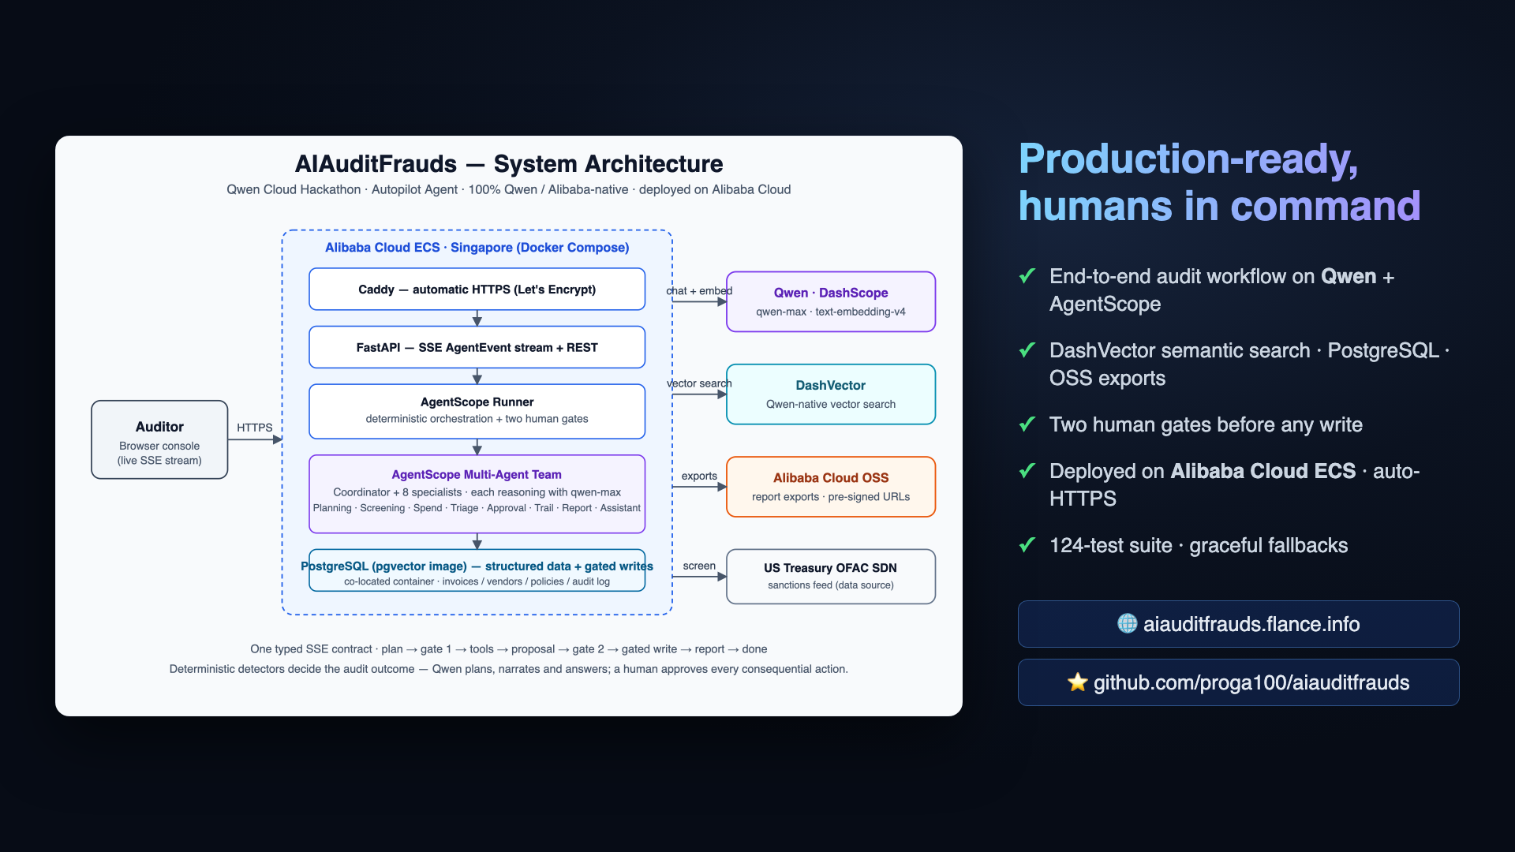This screenshot has height=852, width=1515.
Task: Click the globe icon beside aiauditfrauds.flance.info
Action: [1128, 623]
